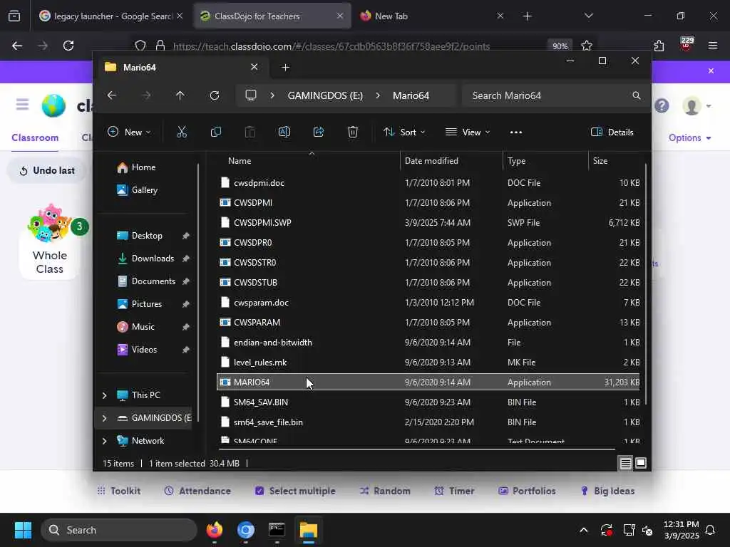This screenshot has height=547, width=730.
Task: Open the Firefox extensions puzzle icon
Action: 659,46
